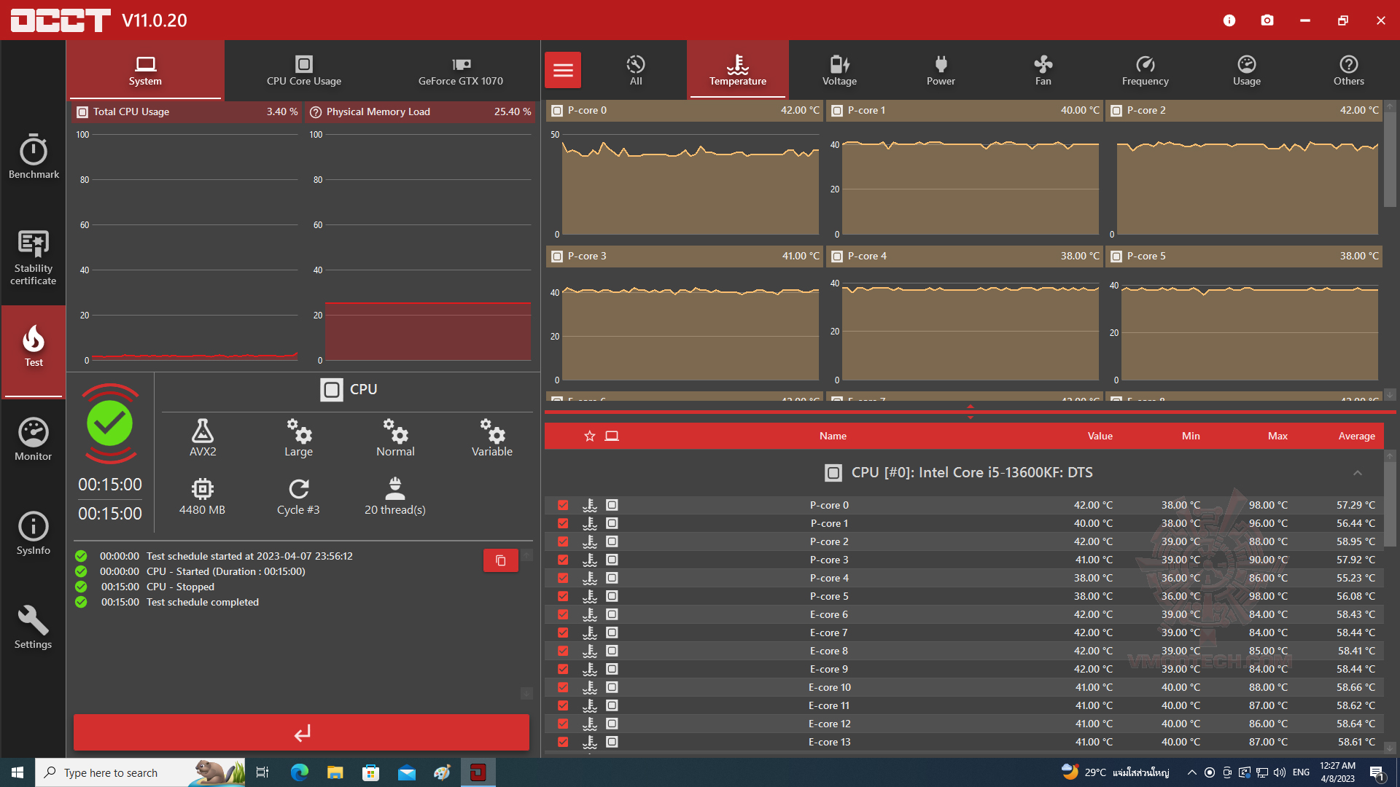Open the Monitor section

pos(34,439)
